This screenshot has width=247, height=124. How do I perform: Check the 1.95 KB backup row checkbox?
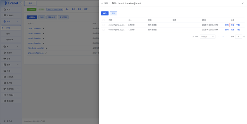pyautogui.click(x=103, y=30)
